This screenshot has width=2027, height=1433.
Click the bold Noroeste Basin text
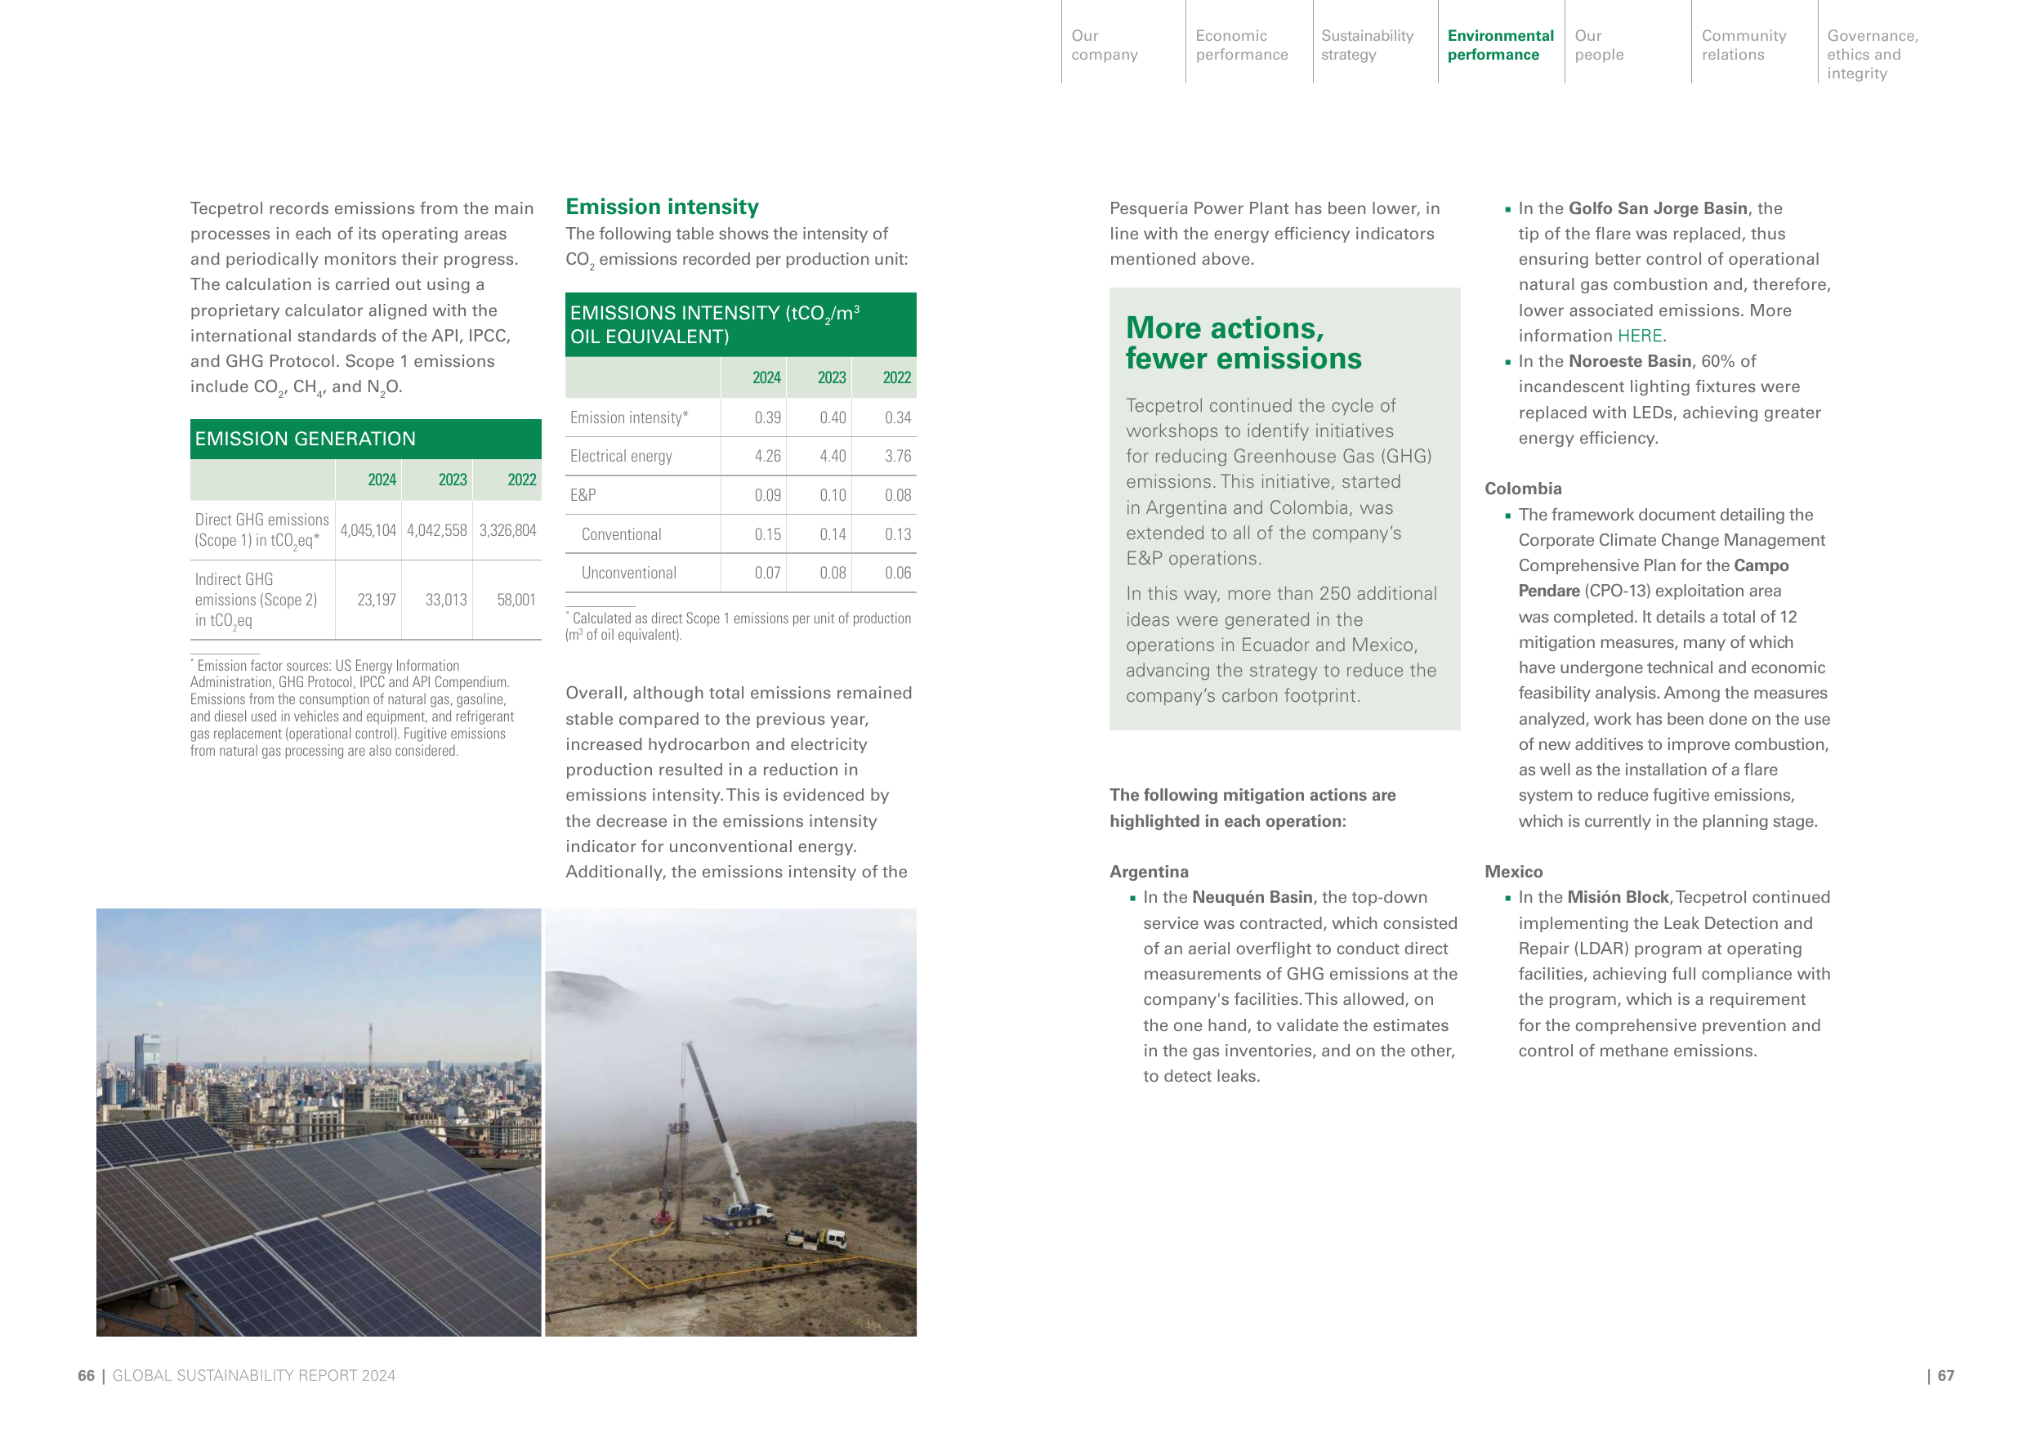[1630, 361]
